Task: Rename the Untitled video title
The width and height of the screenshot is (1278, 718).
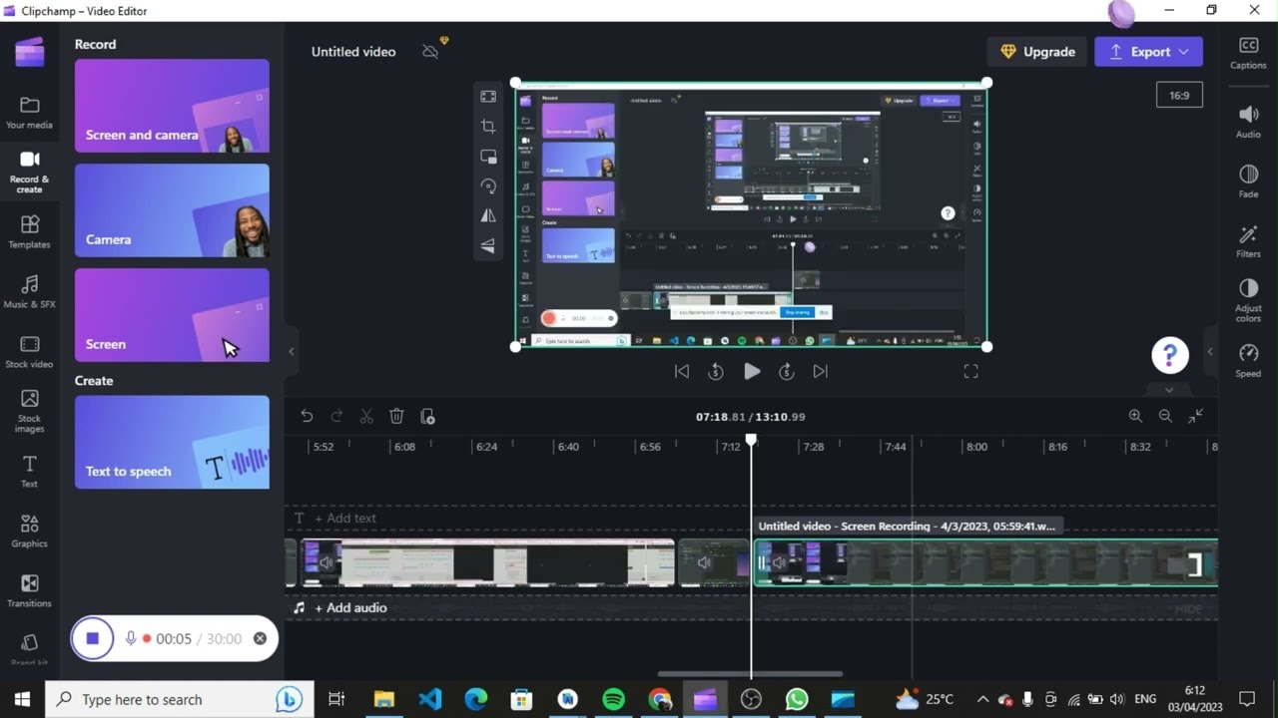Action: click(x=353, y=52)
